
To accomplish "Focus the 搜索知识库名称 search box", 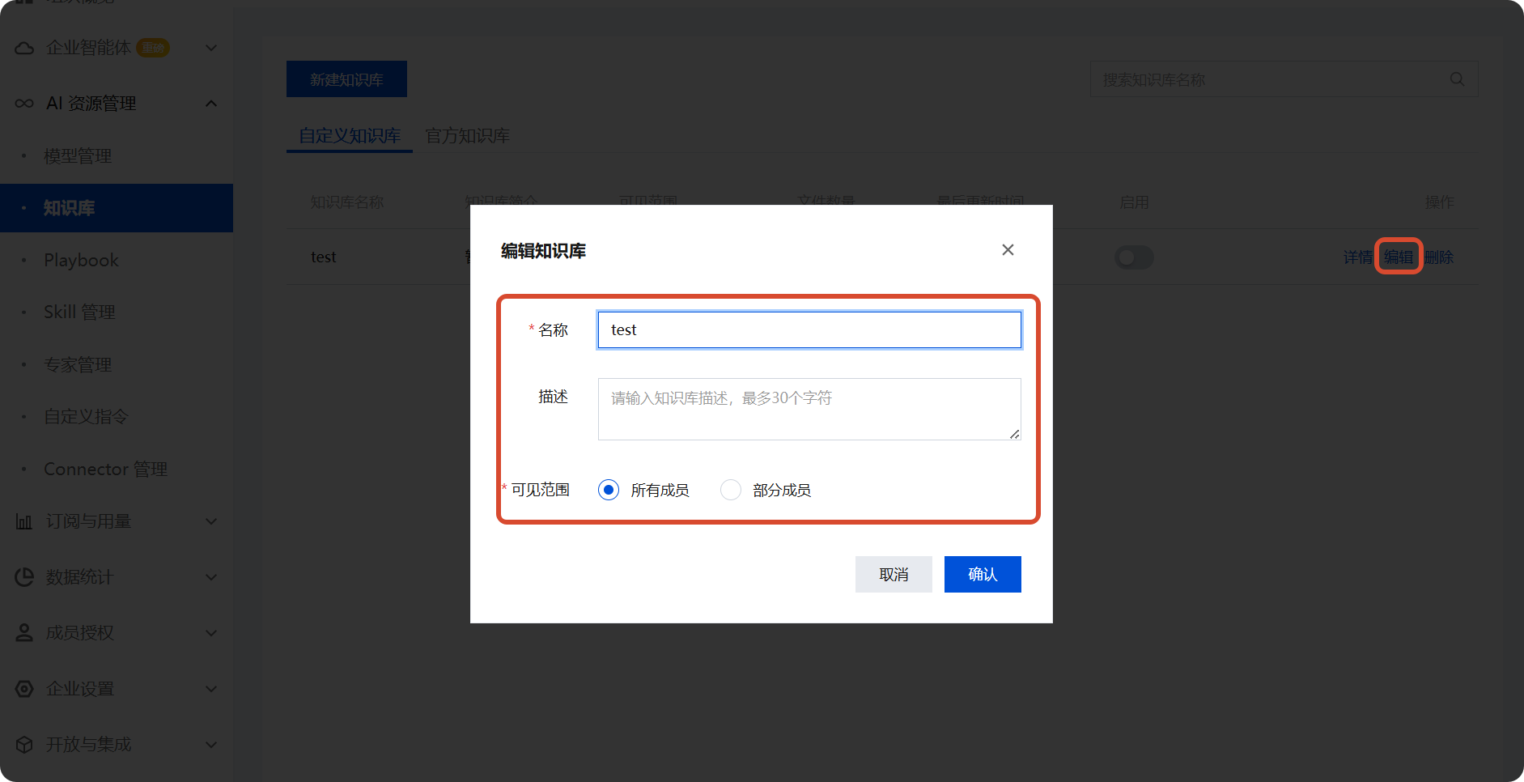I will click(x=1284, y=79).
